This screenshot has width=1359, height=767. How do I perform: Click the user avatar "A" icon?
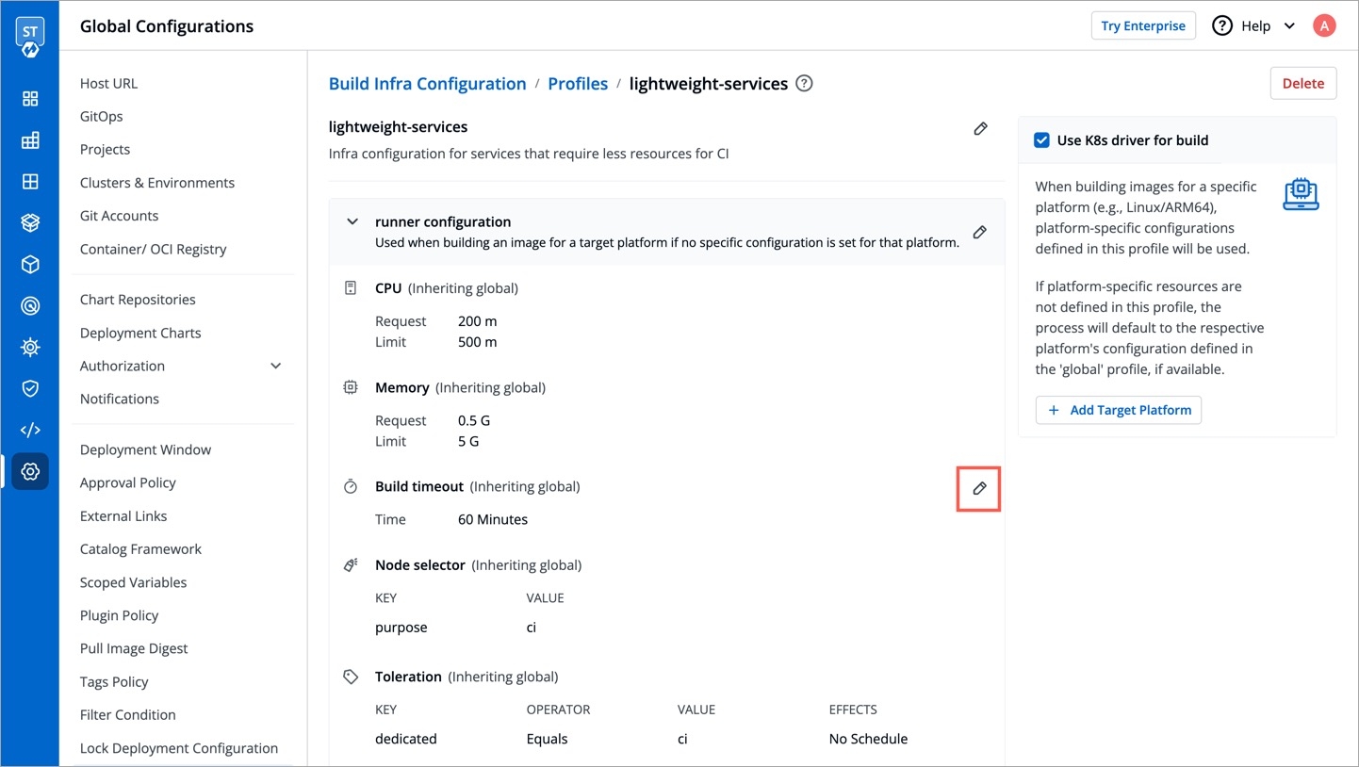coord(1324,25)
